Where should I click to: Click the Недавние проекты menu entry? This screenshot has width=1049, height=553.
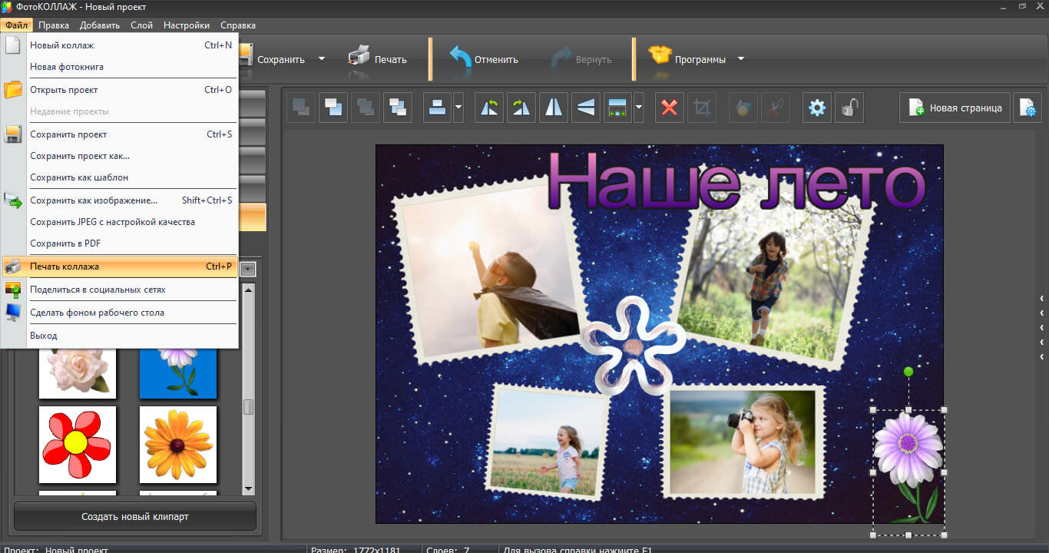(x=120, y=111)
